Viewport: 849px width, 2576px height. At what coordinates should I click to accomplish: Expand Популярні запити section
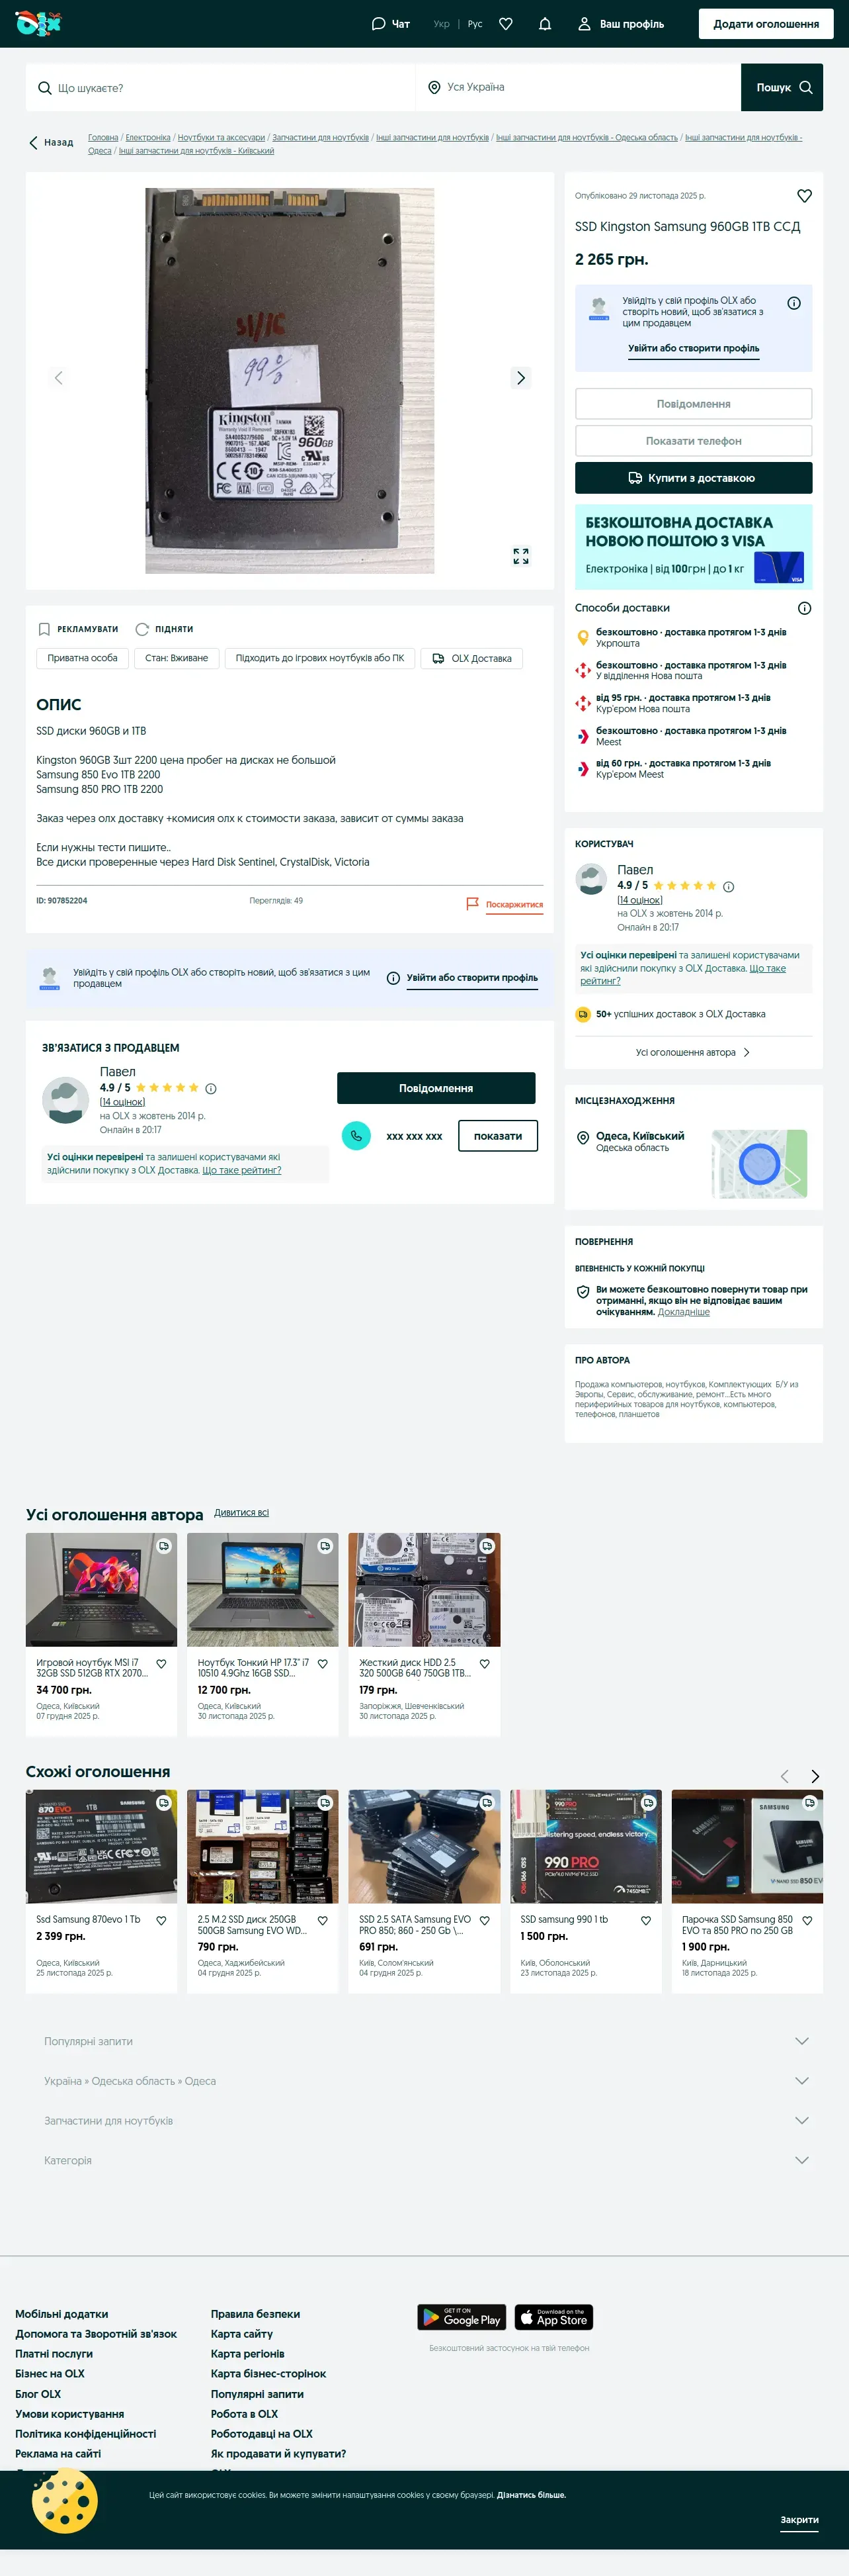425,2041
